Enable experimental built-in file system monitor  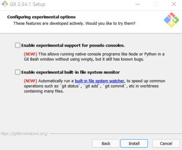pos(18,72)
